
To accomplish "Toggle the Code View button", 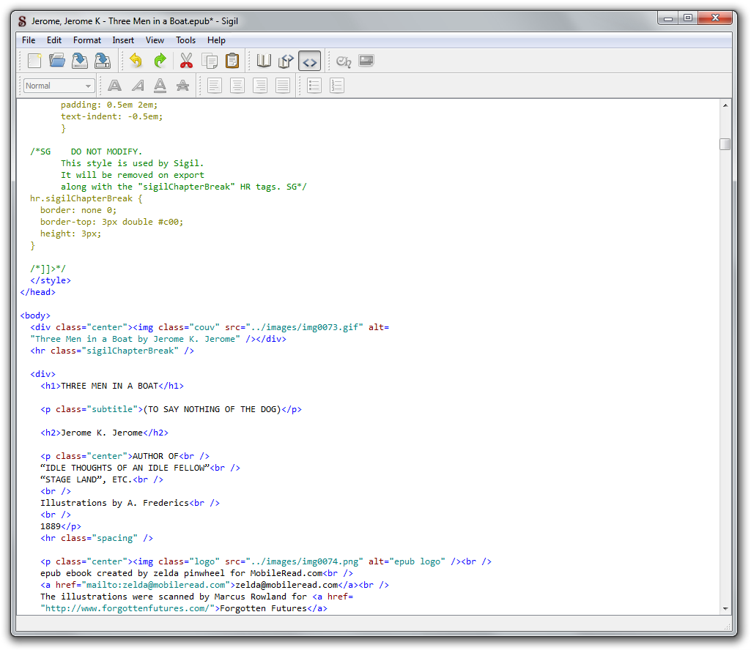I will pyautogui.click(x=309, y=61).
